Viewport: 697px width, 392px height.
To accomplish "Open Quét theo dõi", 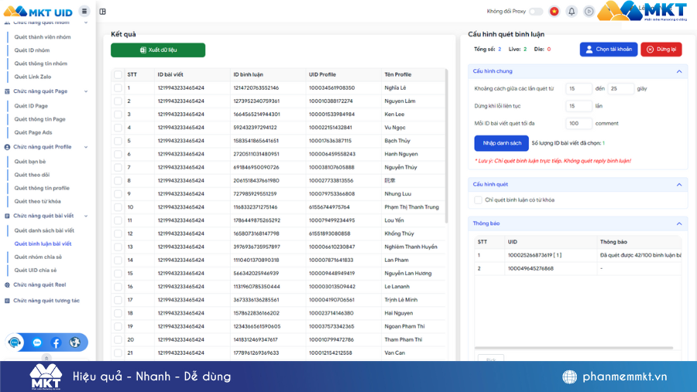I will [32, 175].
